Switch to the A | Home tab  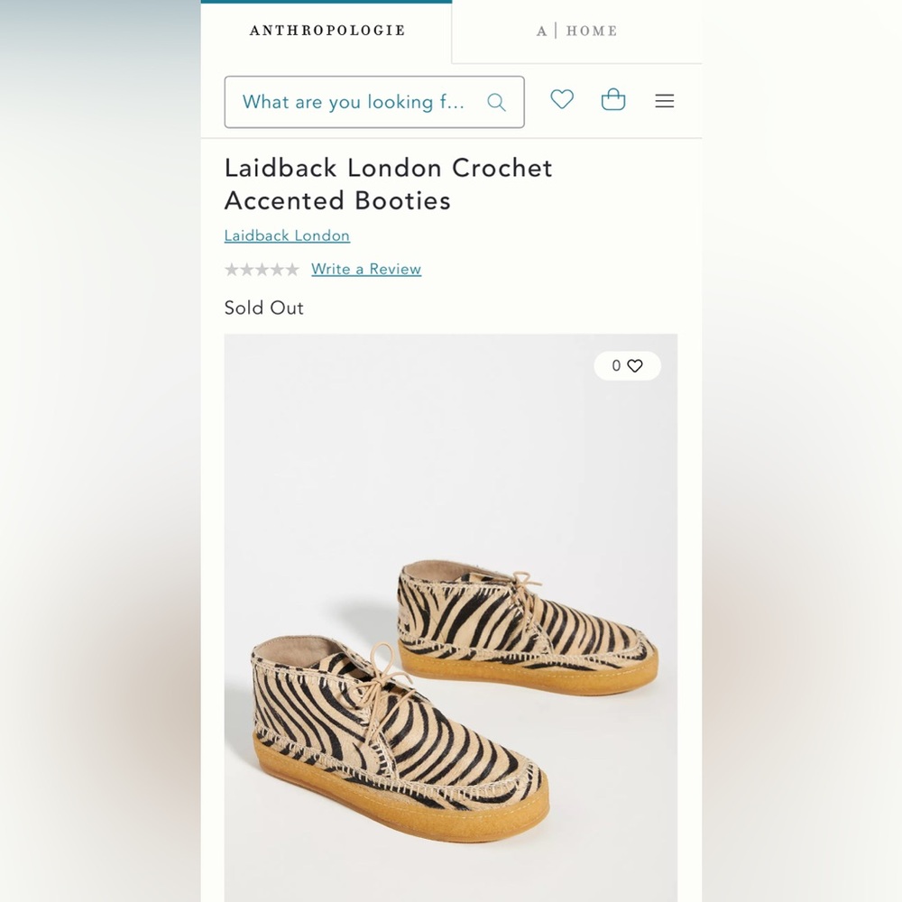coord(576,31)
